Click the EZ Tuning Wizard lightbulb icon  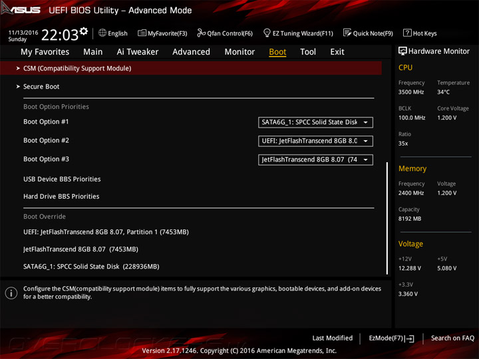click(x=267, y=33)
